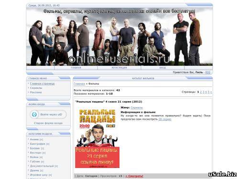
Task: Click Старая форма входа link
Action: [48, 123]
